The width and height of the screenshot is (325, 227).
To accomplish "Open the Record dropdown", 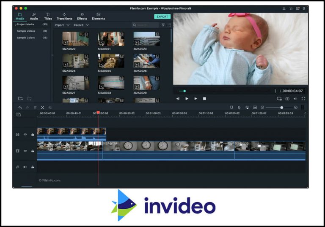I will tap(81, 25).
